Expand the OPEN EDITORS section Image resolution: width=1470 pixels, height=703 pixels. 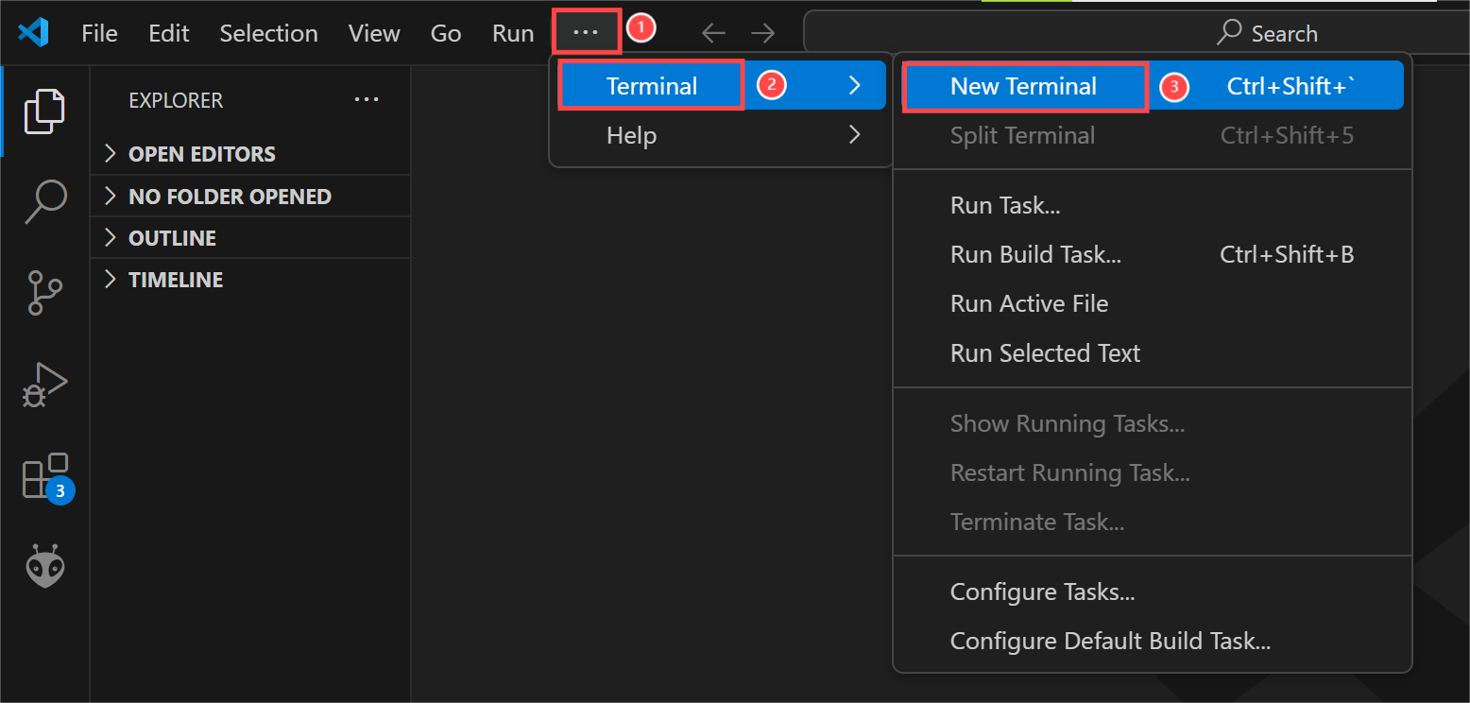click(250, 154)
